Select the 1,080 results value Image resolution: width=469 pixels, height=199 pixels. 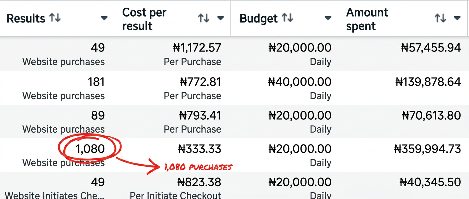point(90,149)
